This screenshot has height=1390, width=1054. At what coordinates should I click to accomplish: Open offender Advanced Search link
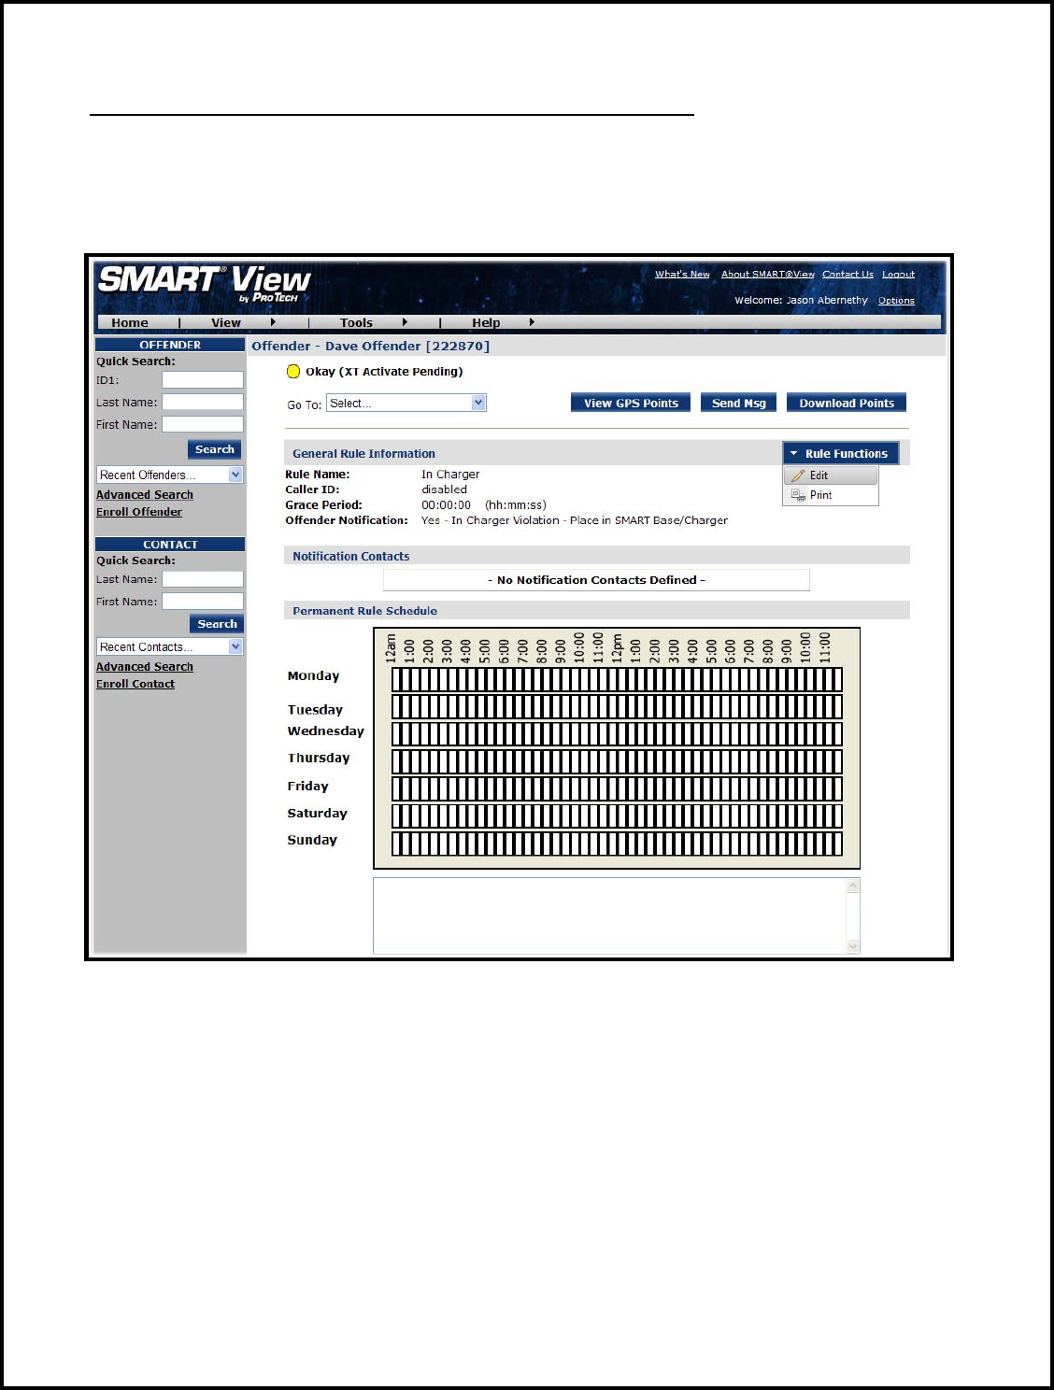tap(145, 495)
